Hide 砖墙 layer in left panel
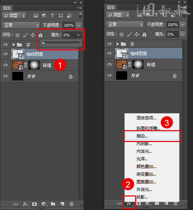 pyautogui.click(x=6, y=65)
